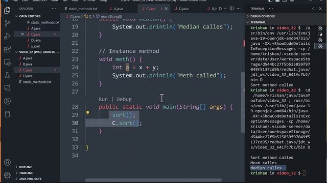The height and width of the screenshot is (183, 327).
Task: Click the C.java editor tab label
Action: coord(151,9)
